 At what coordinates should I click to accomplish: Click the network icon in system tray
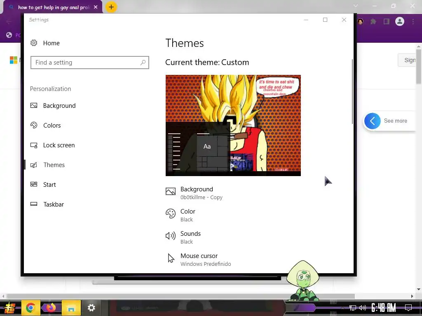point(352,308)
